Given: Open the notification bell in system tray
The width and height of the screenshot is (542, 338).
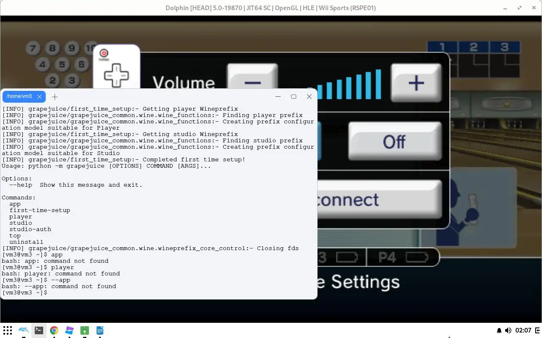Looking at the screenshot, I should point(499,330).
